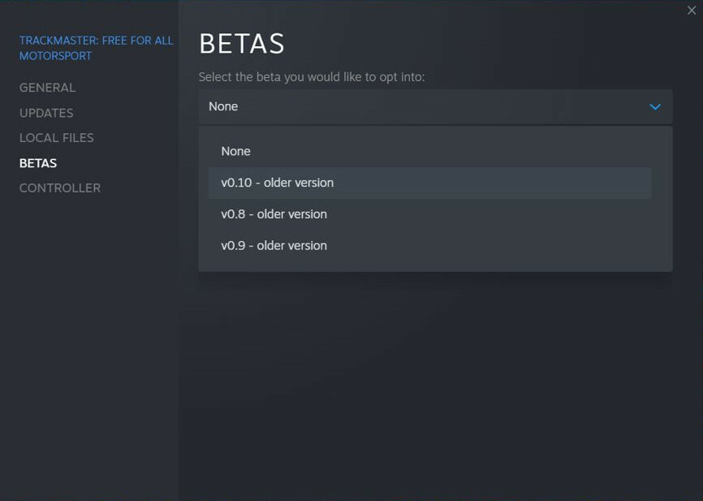703x501 pixels.
Task: Click the large BETAS page heading
Action: [242, 44]
